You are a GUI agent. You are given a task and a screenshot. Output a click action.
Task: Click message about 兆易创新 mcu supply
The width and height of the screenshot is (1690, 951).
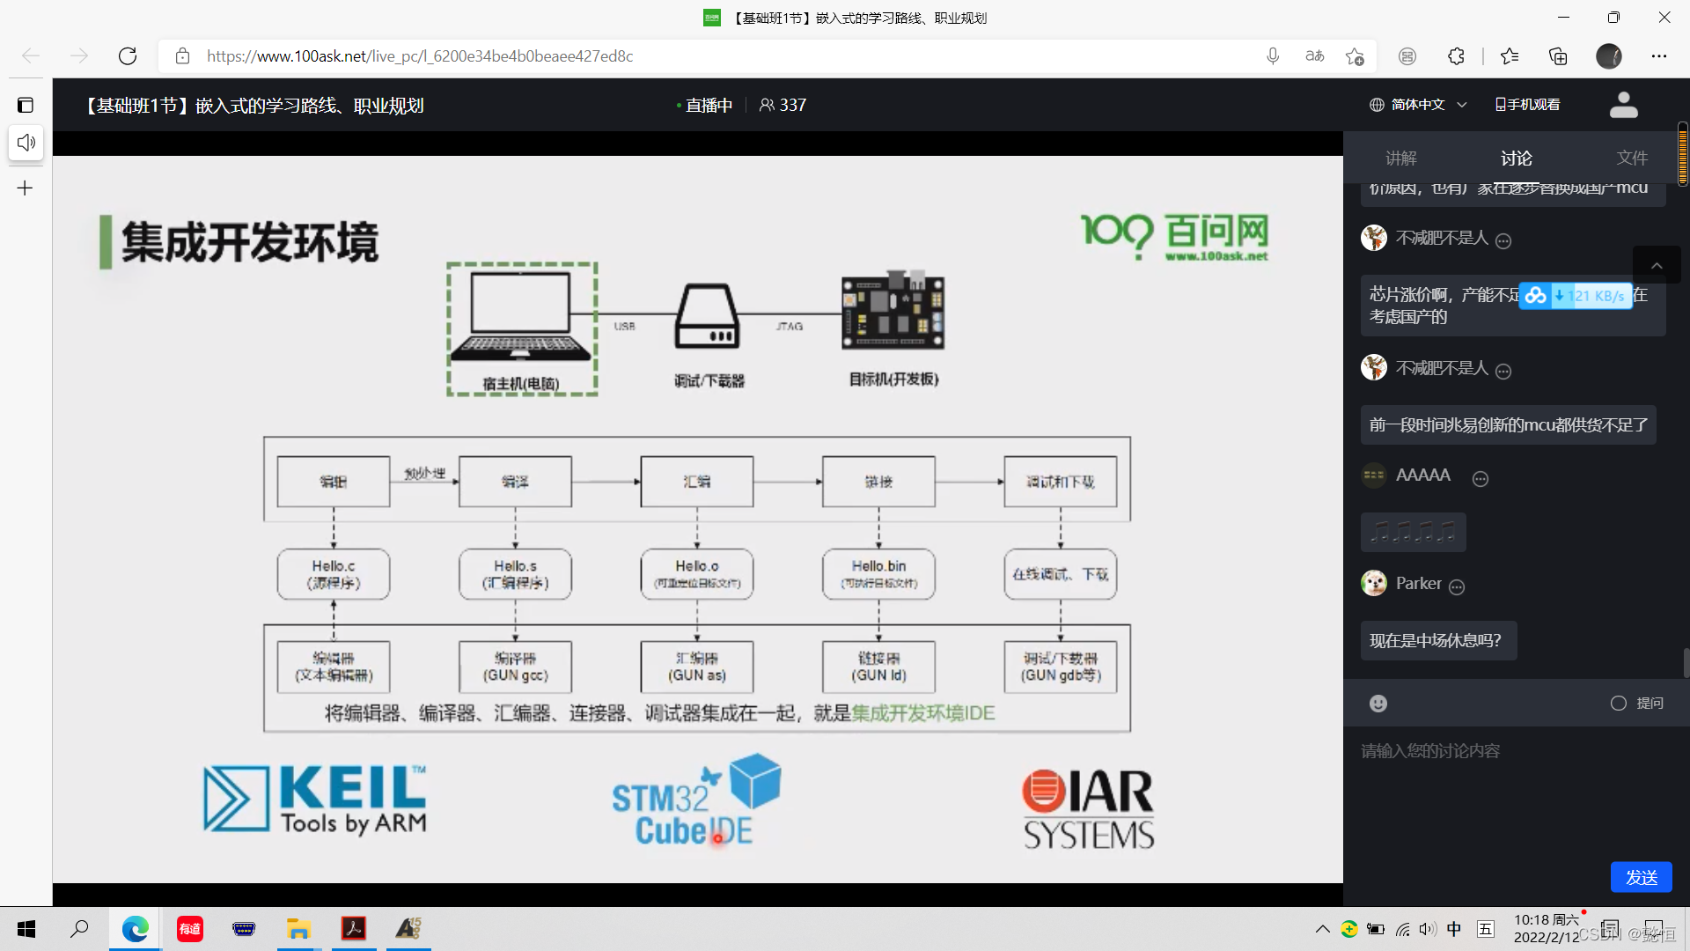click(x=1508, y=425)
